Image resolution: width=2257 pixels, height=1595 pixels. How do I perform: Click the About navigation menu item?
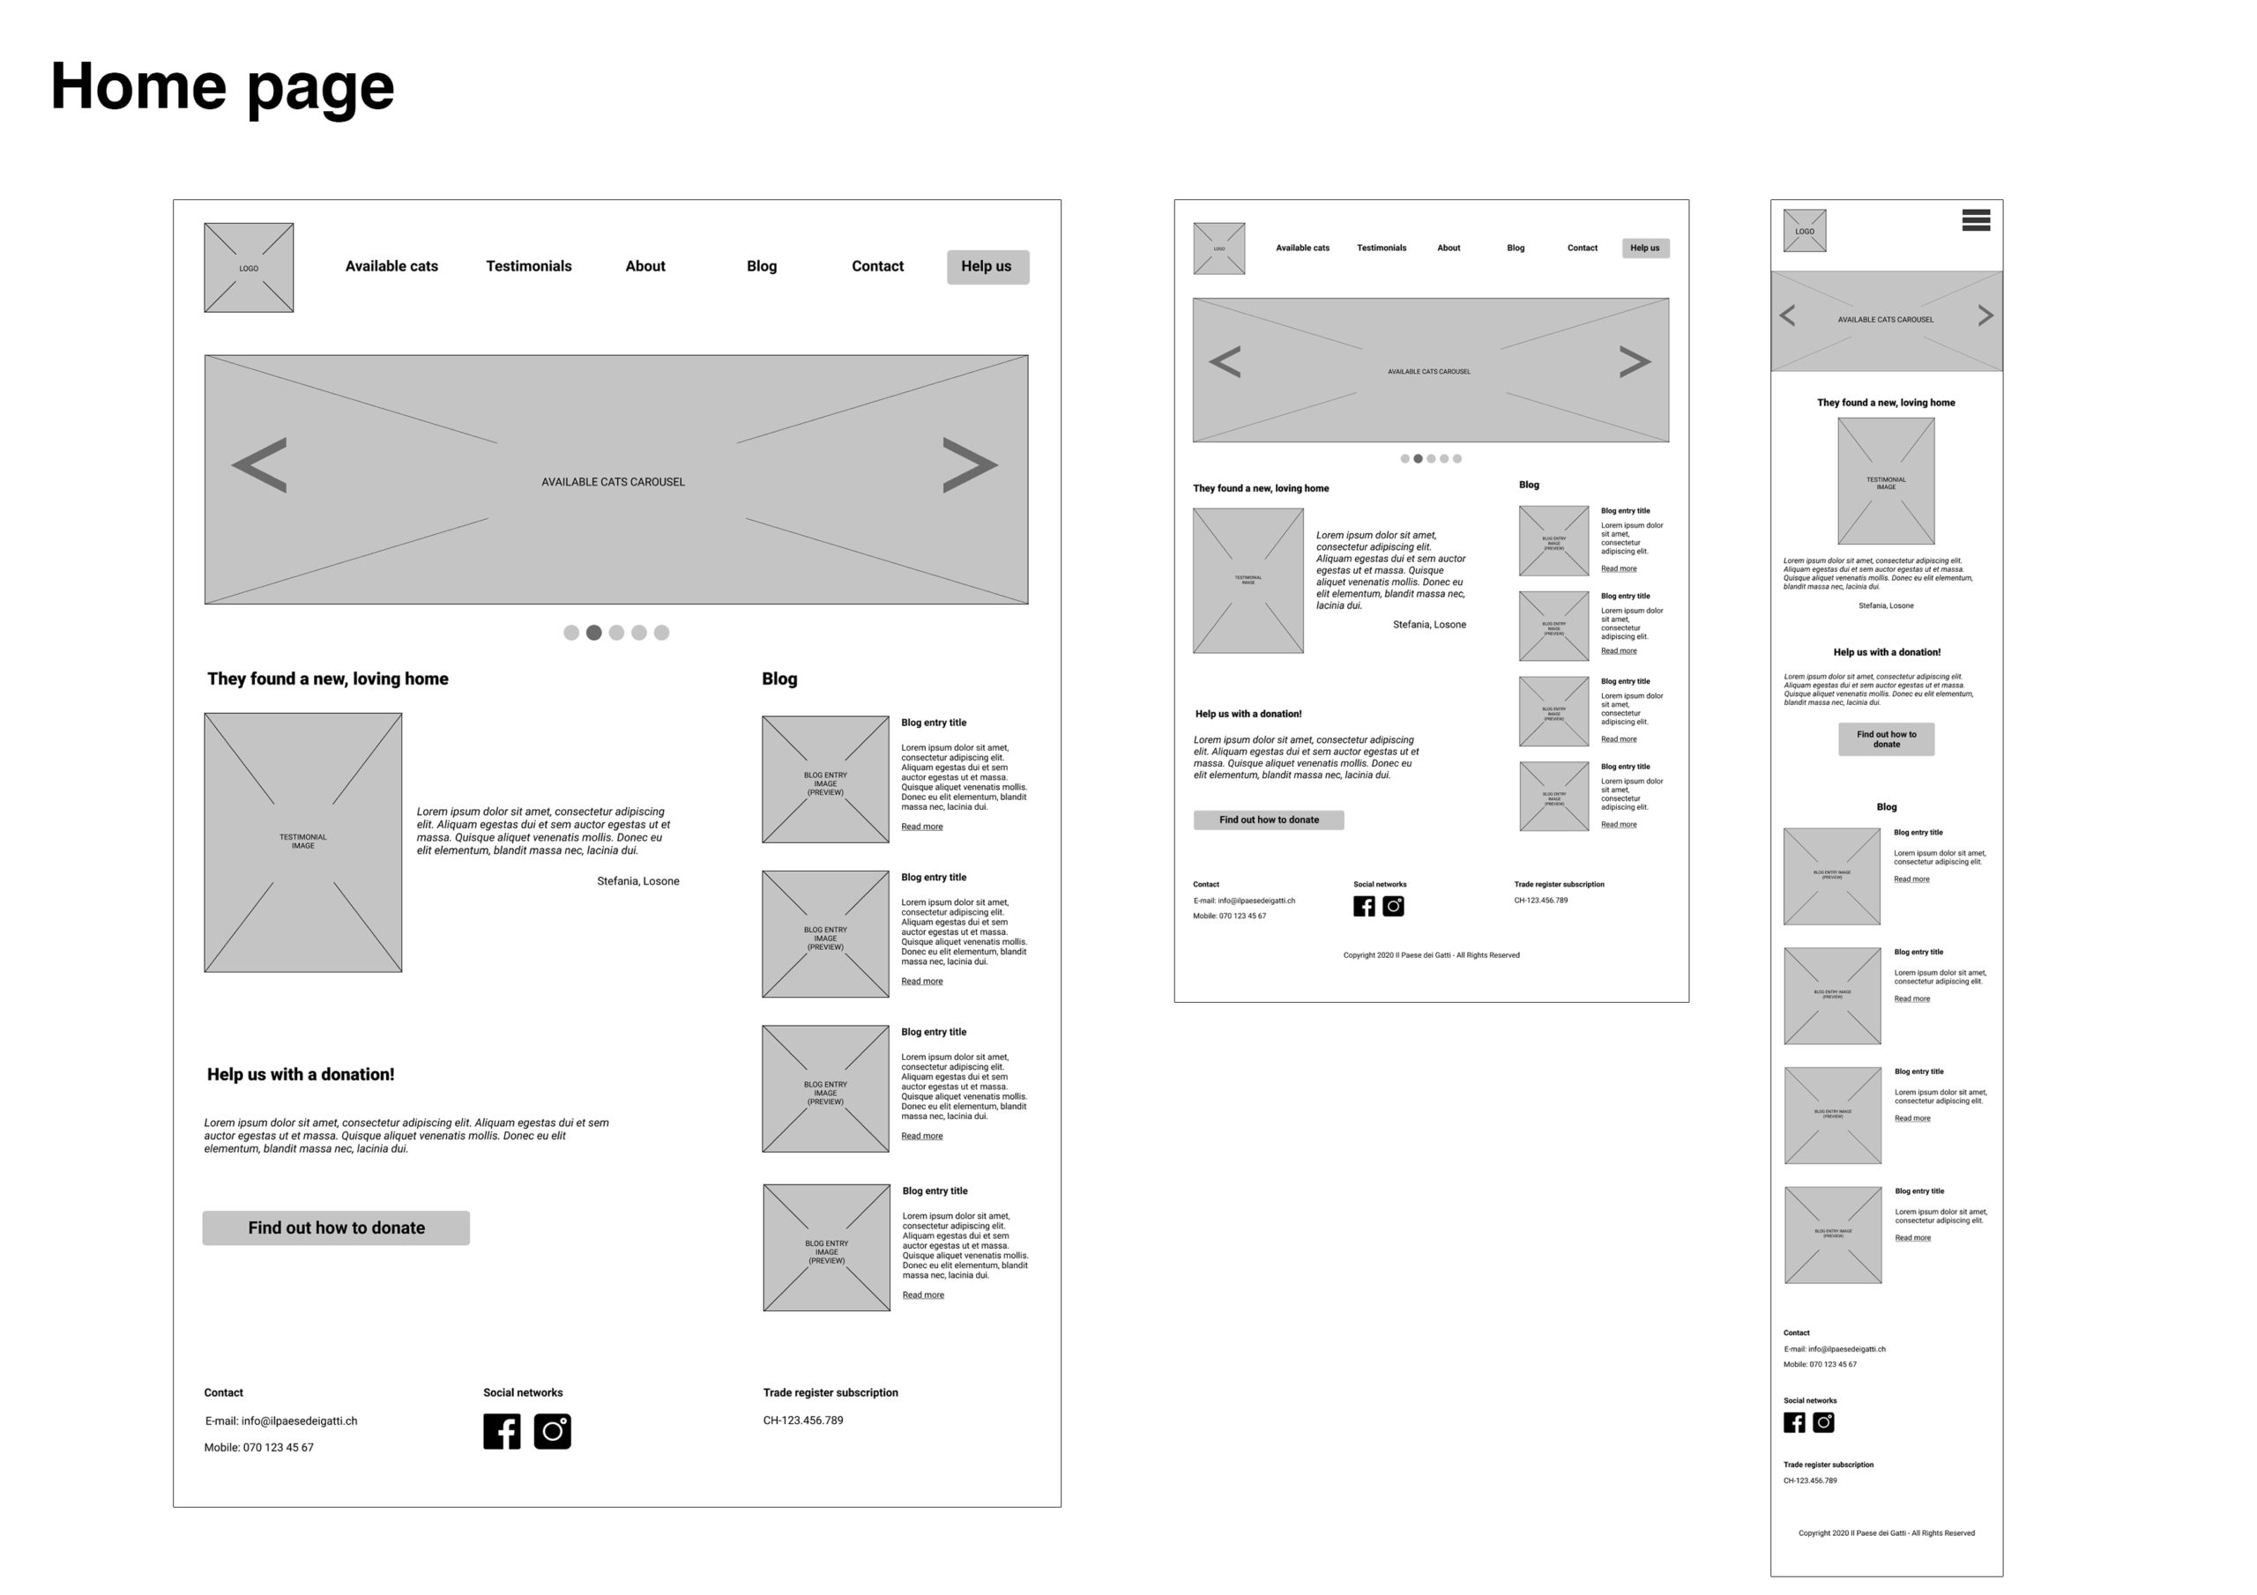[x=646, y=266]
